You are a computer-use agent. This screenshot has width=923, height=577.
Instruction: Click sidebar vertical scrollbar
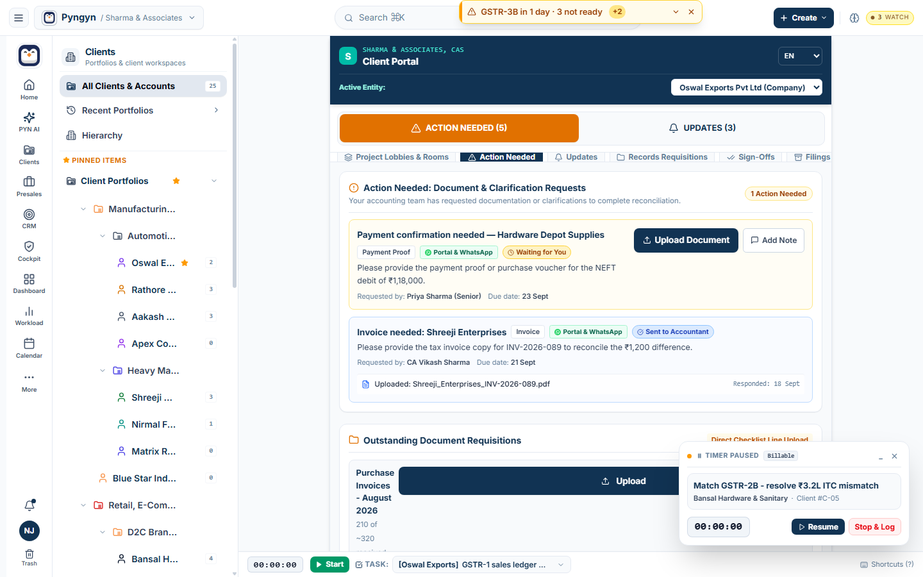point(235,167)
